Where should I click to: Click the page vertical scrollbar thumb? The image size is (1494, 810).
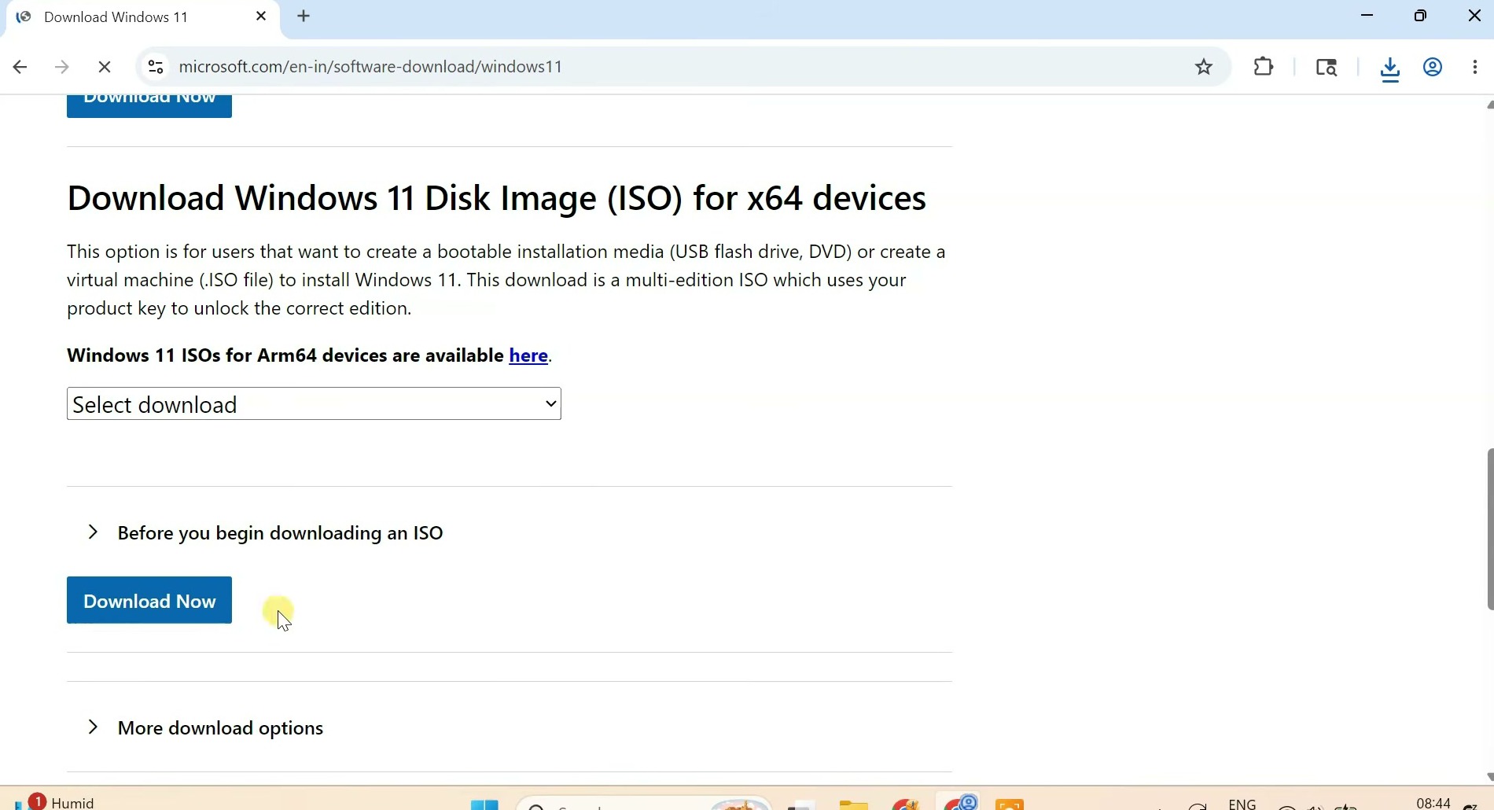[1488, 529]
